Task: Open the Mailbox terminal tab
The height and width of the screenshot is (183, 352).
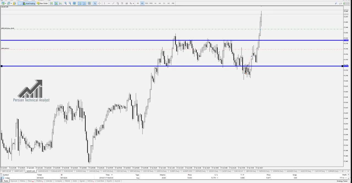Action: click(39, 181)
